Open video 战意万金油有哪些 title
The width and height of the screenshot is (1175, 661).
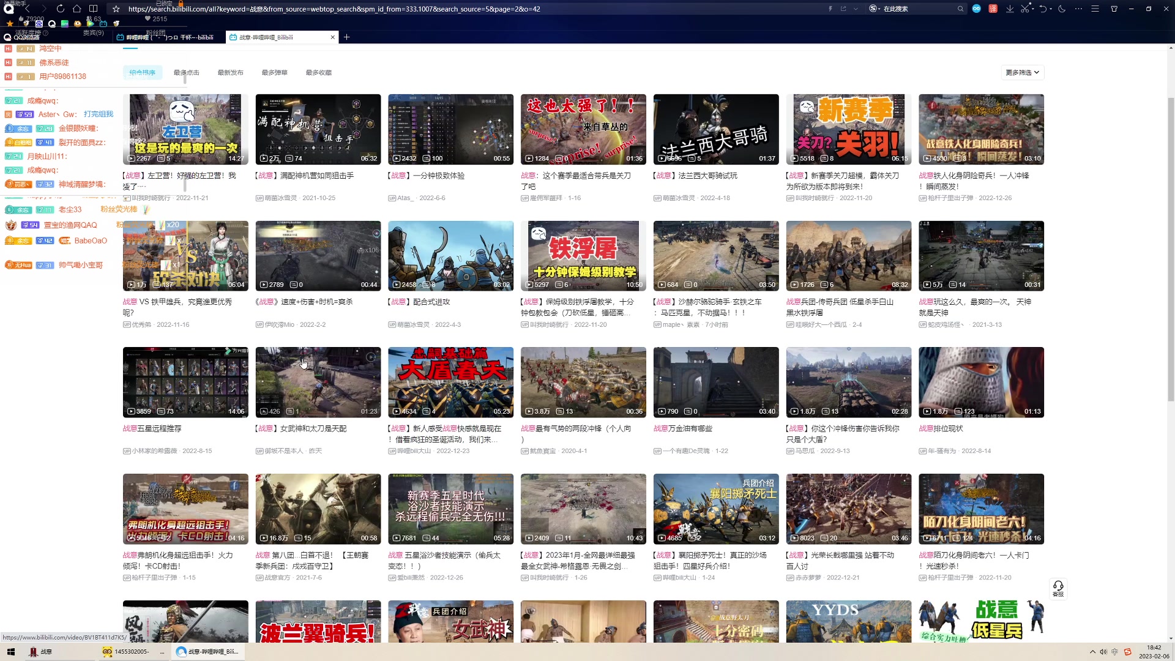pos(683,428)
